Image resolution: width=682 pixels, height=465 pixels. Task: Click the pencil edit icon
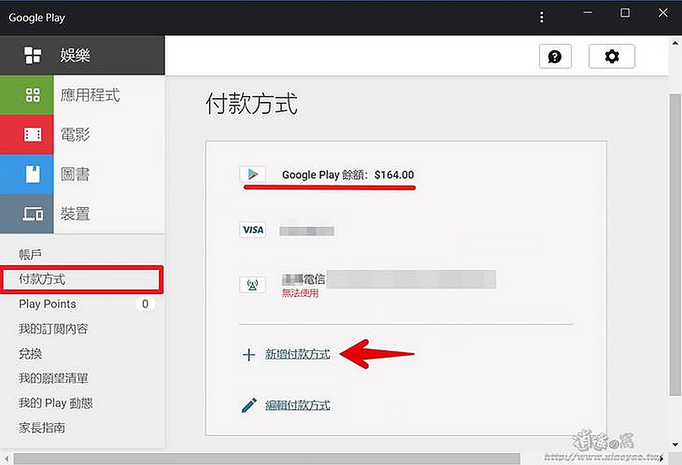[249, 405]
